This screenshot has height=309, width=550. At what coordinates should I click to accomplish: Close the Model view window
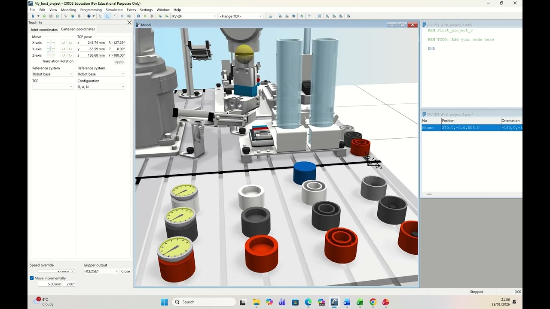coord(412,25)
